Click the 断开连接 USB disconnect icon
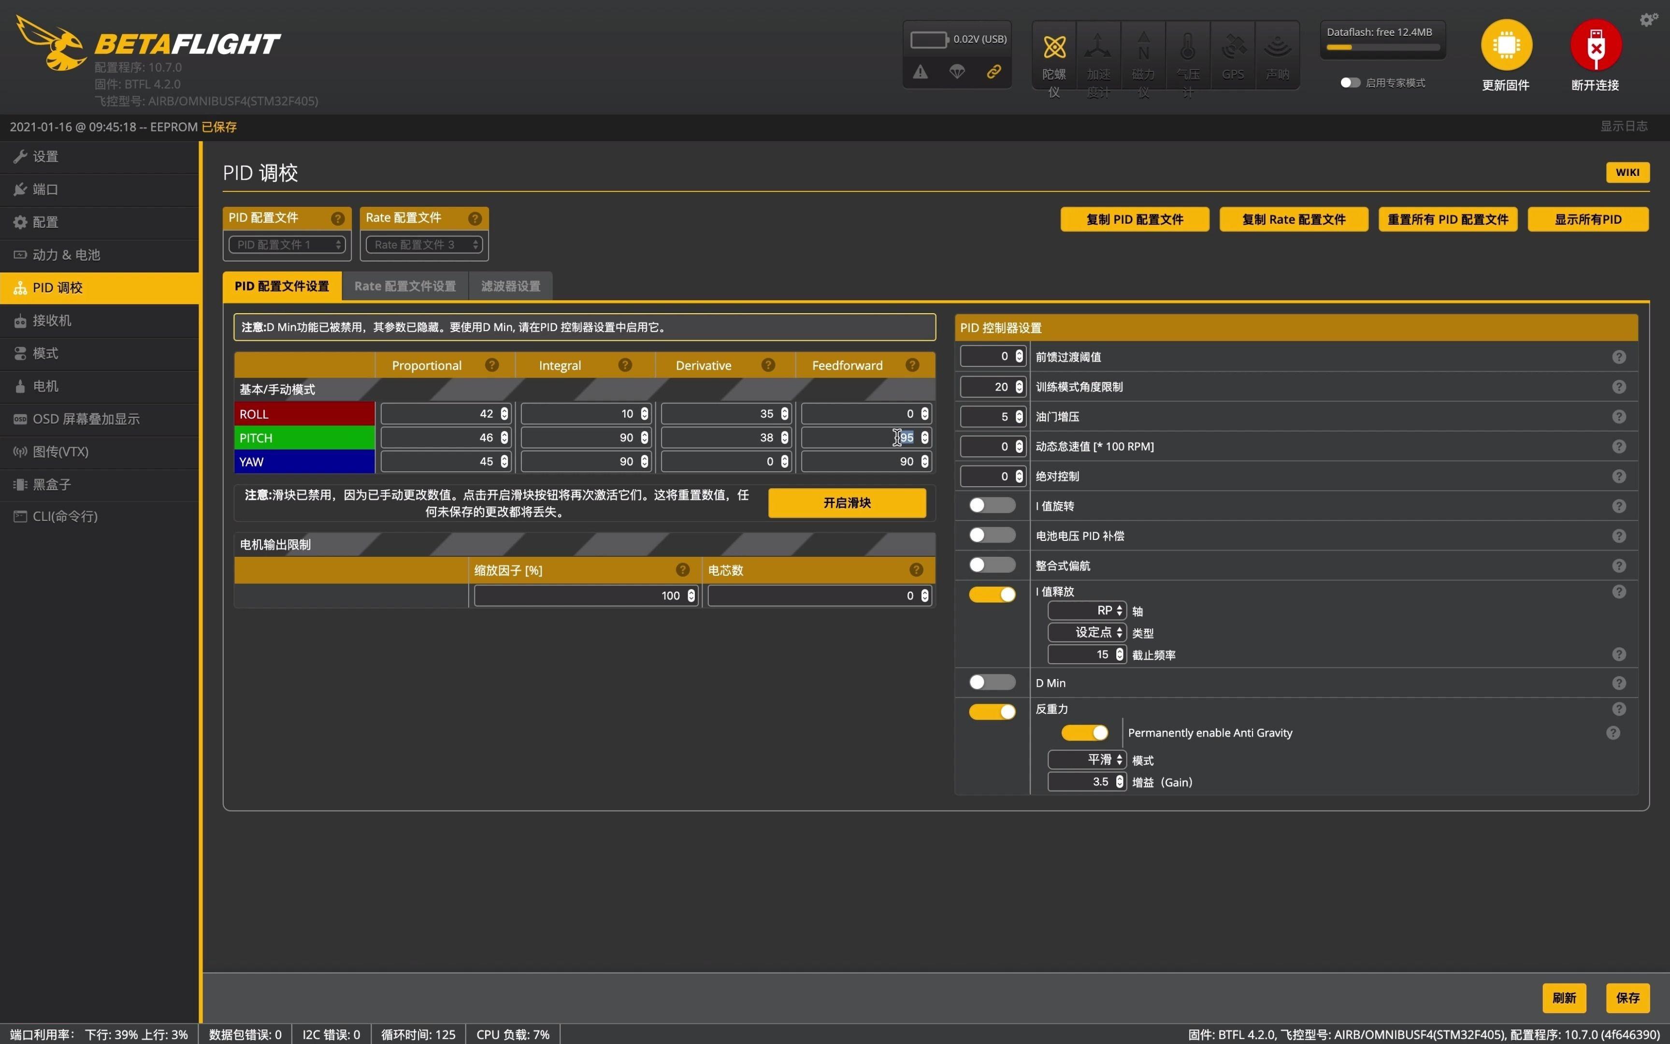The height and width of the screenshot is (1044, 1670). [x=1596, y=45]
